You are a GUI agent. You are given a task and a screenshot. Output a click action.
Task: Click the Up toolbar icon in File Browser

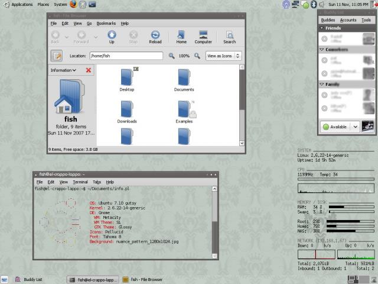point(112,35)
